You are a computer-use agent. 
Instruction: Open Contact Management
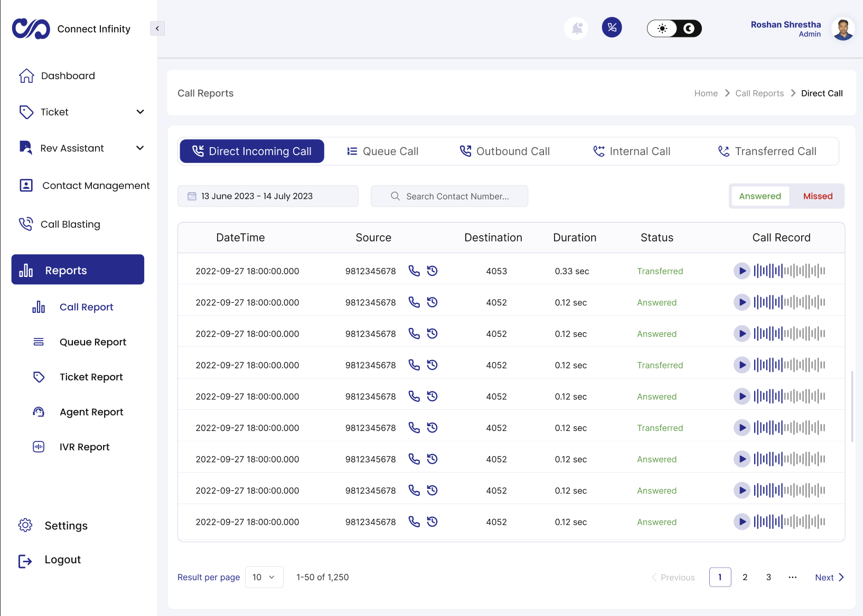[x=84, y=186]
